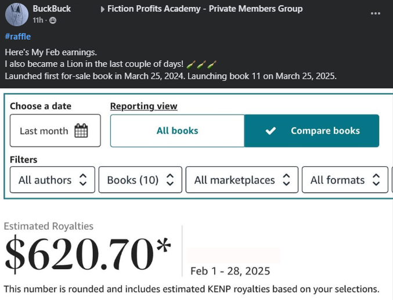Click the up-down chevron on All authors

pyautogui.click(x=83, y=180)
